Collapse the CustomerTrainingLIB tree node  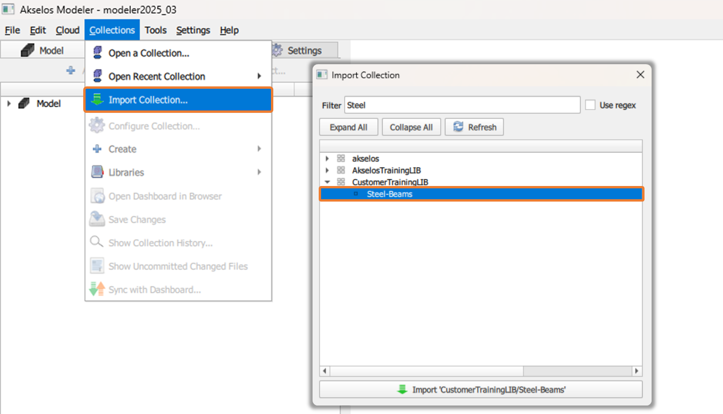[x=327, y=182]
